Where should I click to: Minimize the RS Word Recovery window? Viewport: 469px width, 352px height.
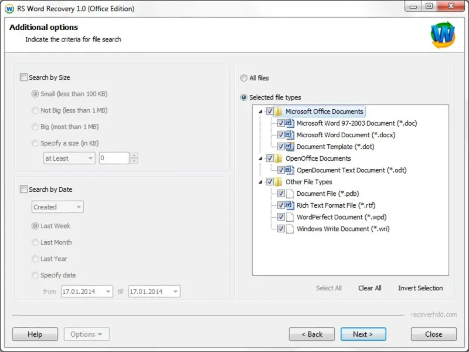point(413,6)
